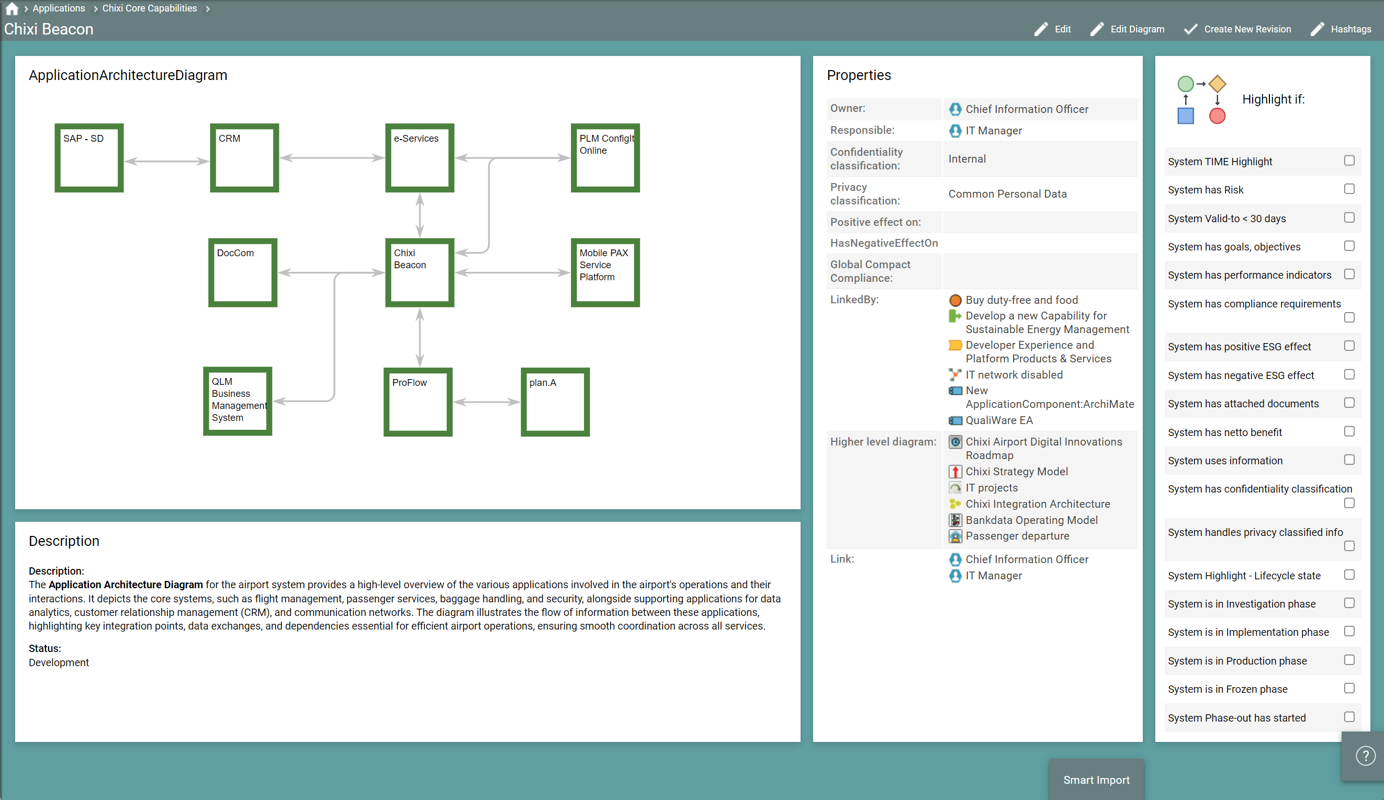Click the Developer Experience folder icon
Image resolution: width=1384 pixels, height=800 pixels.
click(x=955, y=345)
